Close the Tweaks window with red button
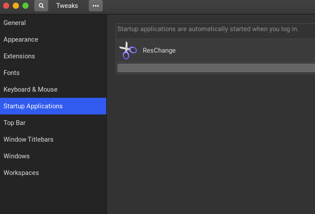 tap(6, 6)
